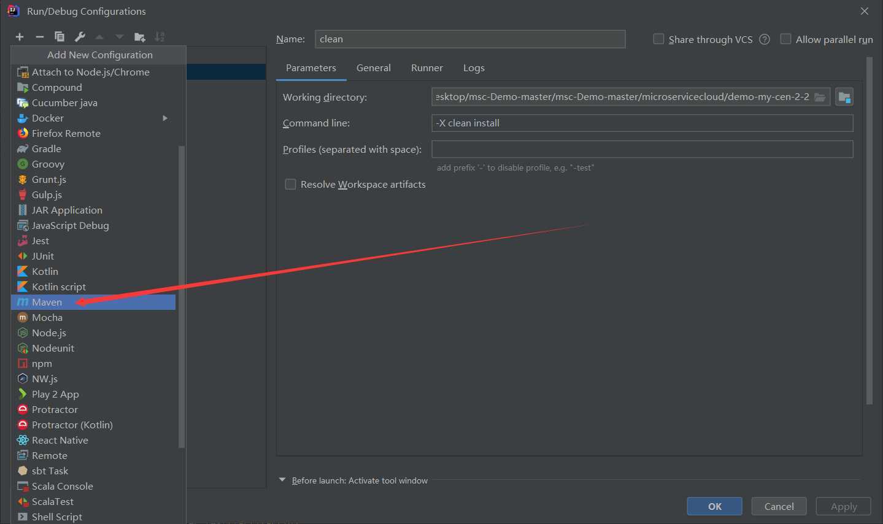This screenshot has height=524, width=883.
Task: Select JUnit configuration type
Action: pyautogui.click(x=93, y=256)
